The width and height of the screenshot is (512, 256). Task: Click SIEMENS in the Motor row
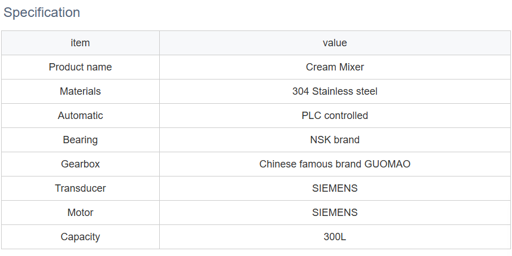coord(335,213)
